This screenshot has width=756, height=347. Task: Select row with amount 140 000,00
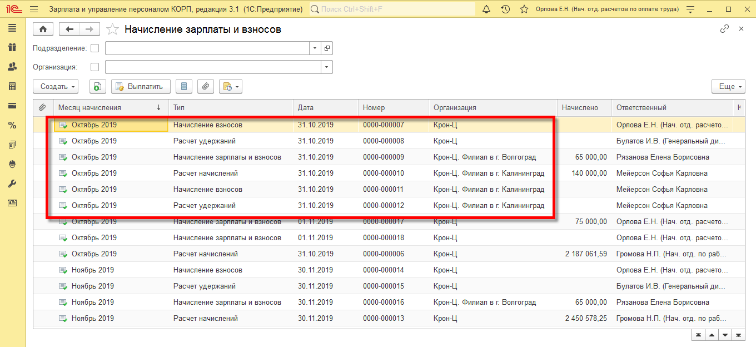tap(389, 173)
